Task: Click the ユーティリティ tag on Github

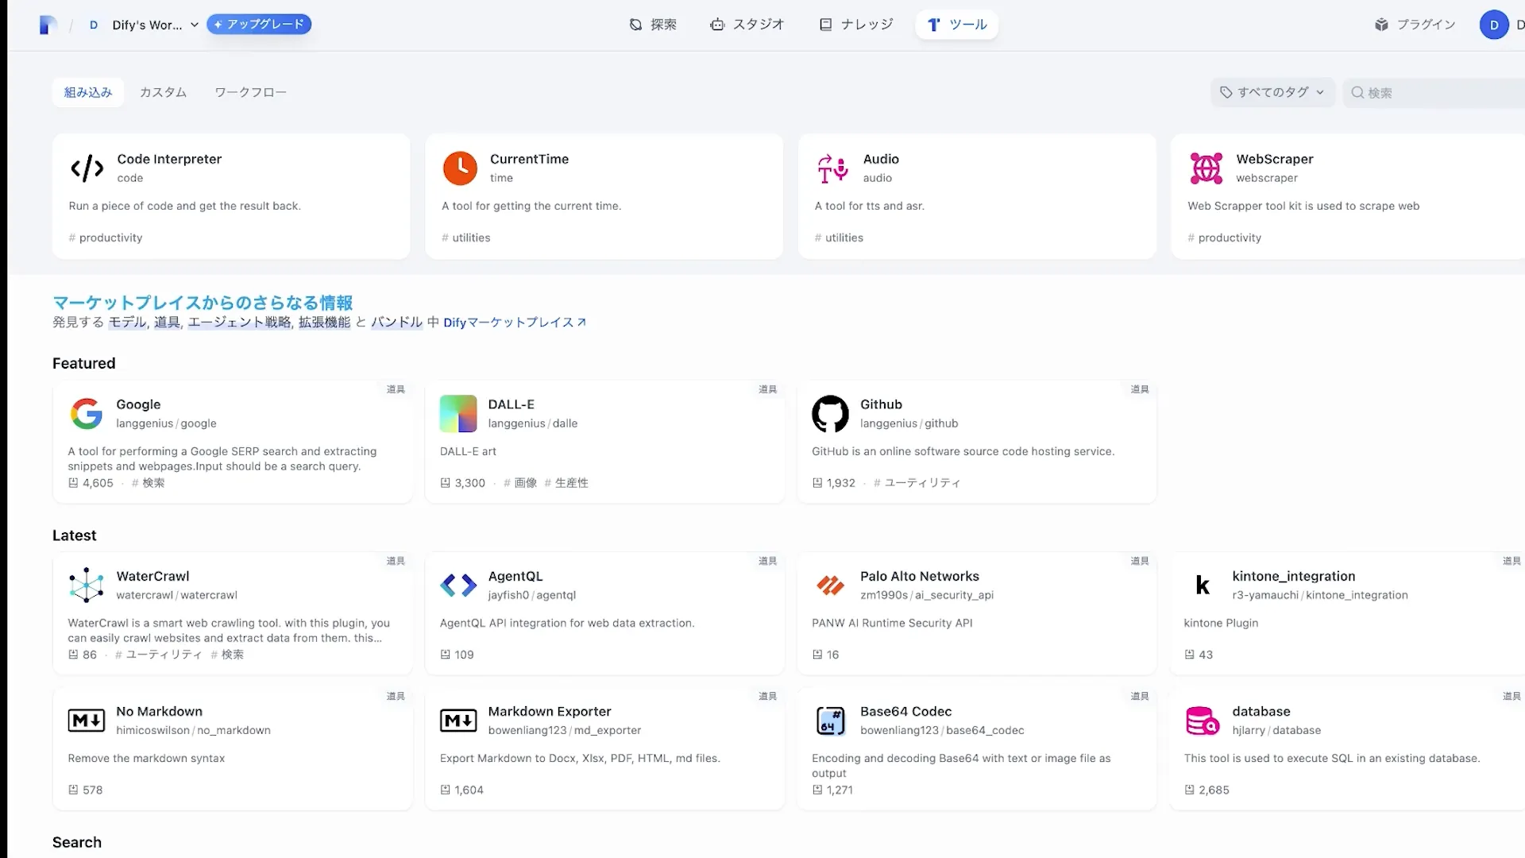Action: (x=917, y=483)
